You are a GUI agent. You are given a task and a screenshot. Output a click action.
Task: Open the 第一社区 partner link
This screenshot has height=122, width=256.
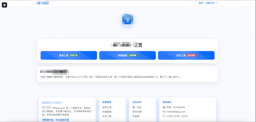137,107
